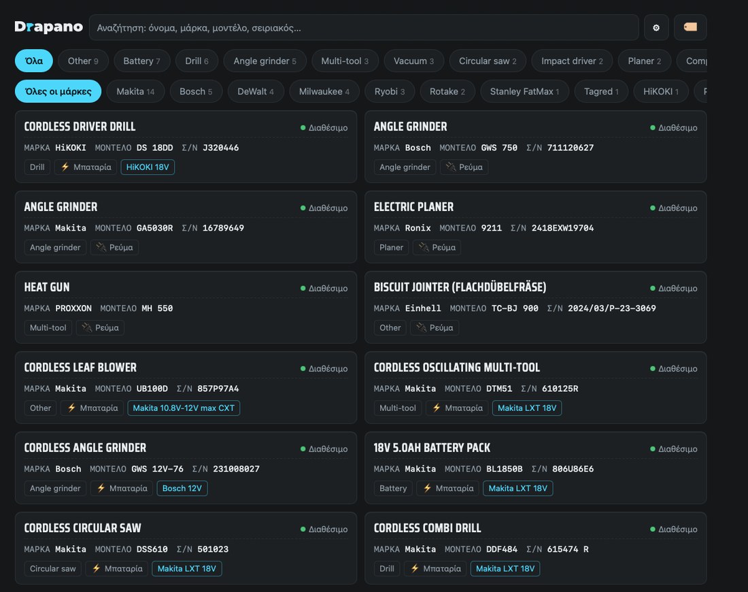Open the Bosch GWS 750 Angle Grinder card
The height and width of the screenshot is (592, 748).
point(536,146)
